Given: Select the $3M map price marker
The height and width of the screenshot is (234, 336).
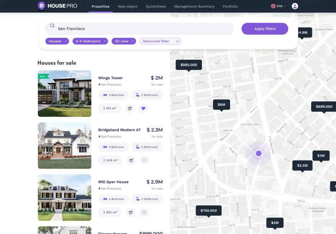Looking at the screenshot, I should pos(321,156).
